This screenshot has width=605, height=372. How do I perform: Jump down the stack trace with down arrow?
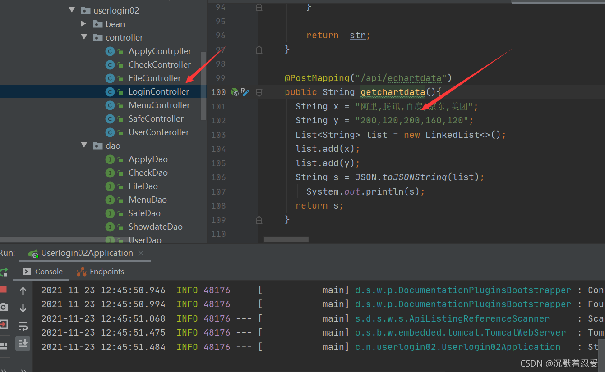coord(23,308)
